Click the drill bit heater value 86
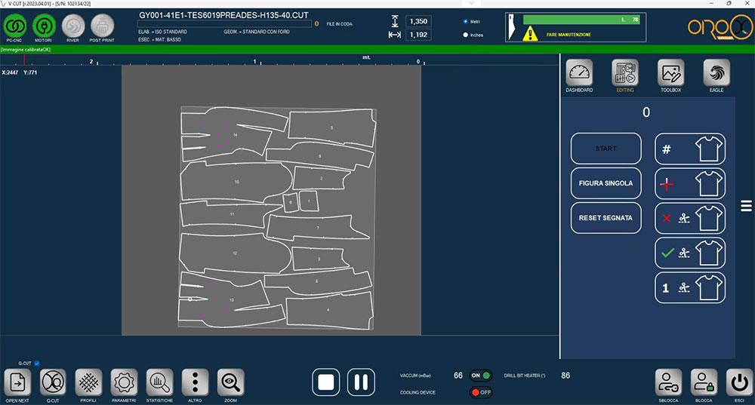The image size is (755, 405). click(565, 375)
